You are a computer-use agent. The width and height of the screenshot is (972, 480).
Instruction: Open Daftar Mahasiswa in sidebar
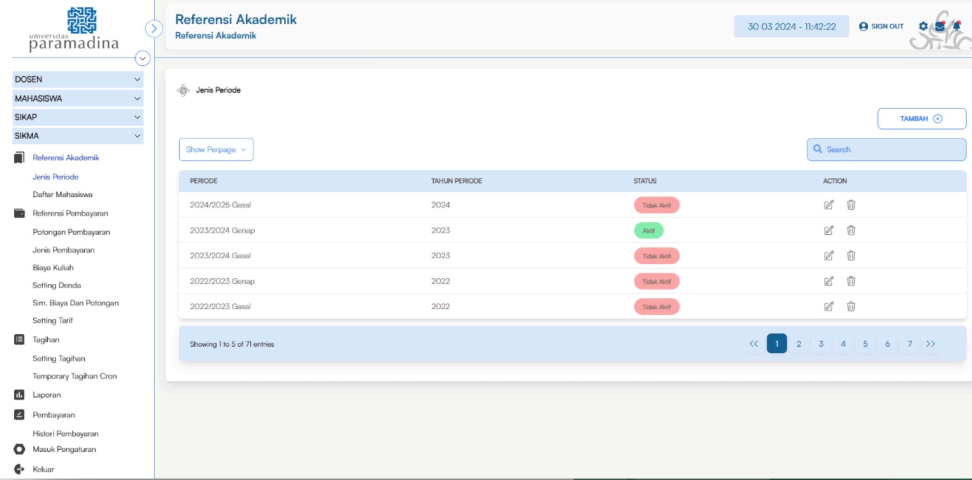tap(63, 194)
